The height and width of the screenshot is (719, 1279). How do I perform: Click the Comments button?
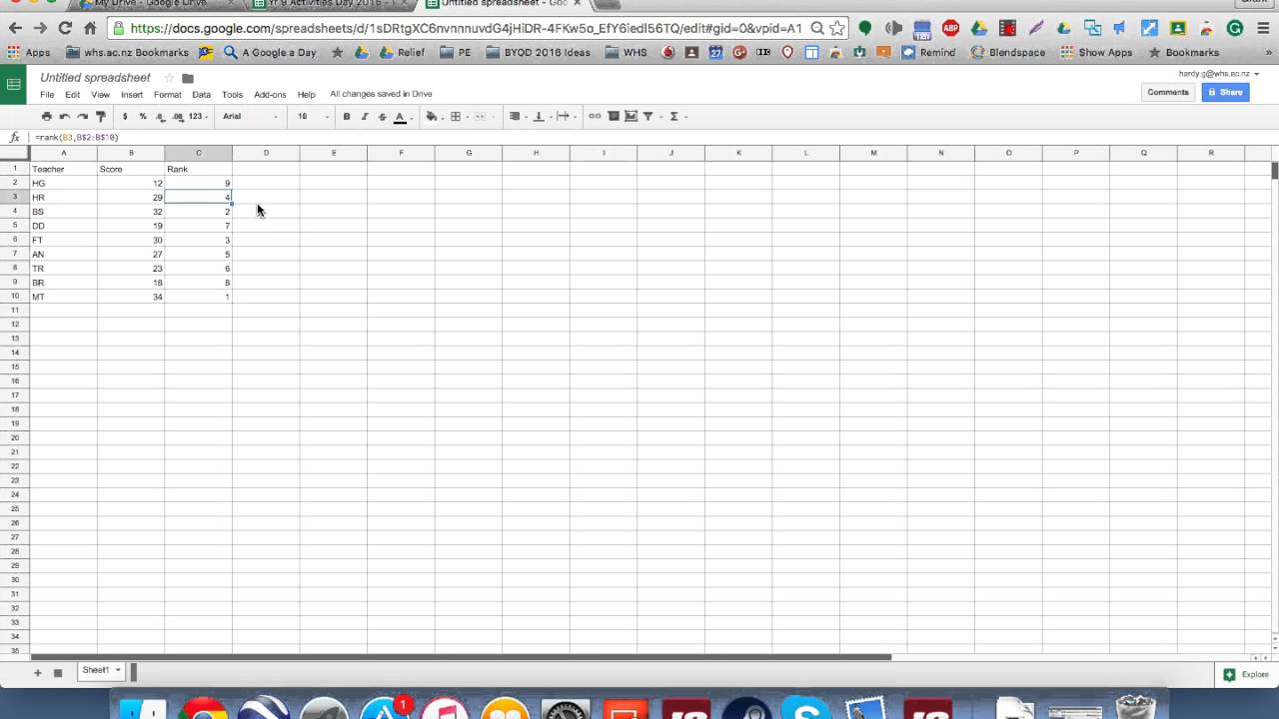pos(1168,92)
